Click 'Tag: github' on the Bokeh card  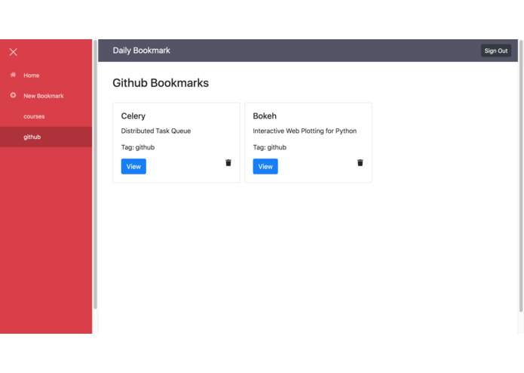click(270, 147)
